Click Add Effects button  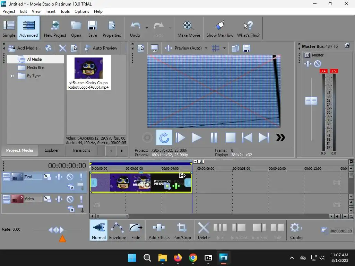tap(159, 230)
